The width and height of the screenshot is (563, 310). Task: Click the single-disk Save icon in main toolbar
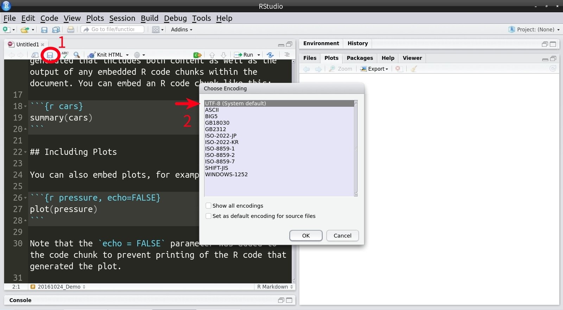[44, 30]
